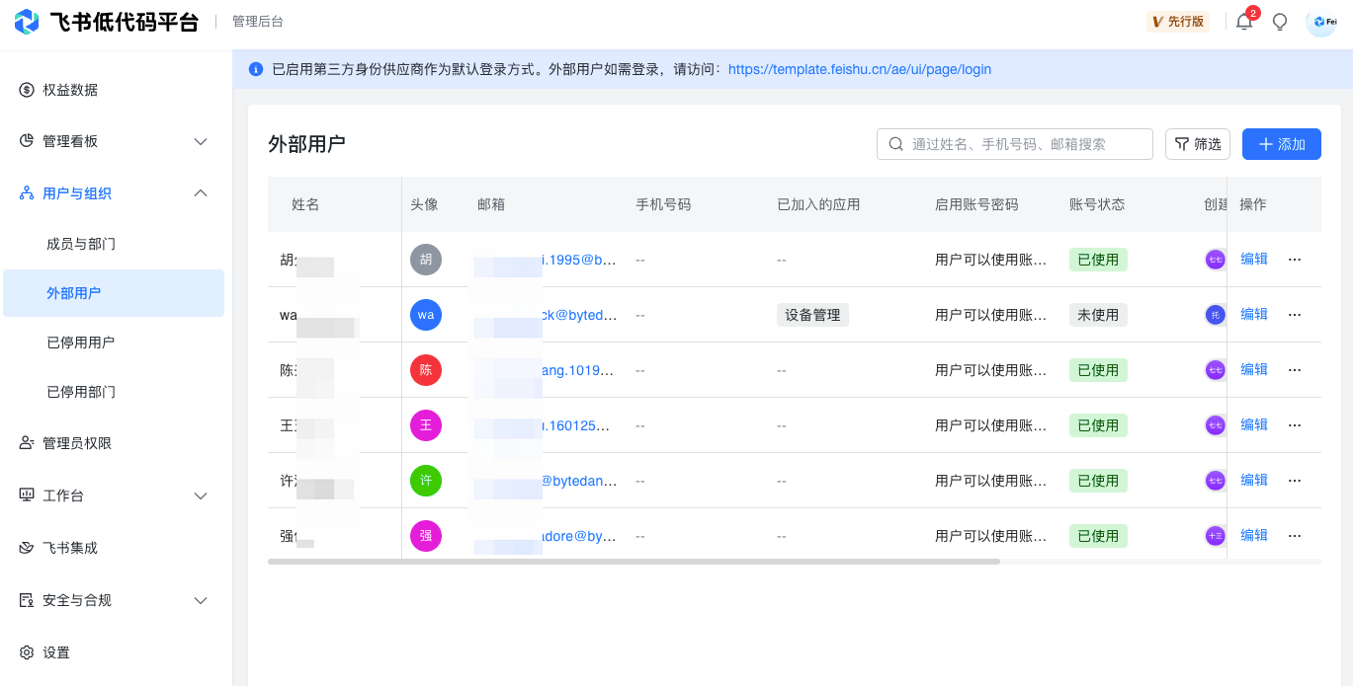Click the notification bell icon
The height and width of the screenshot is (686, 1353).
point(1244,22)
